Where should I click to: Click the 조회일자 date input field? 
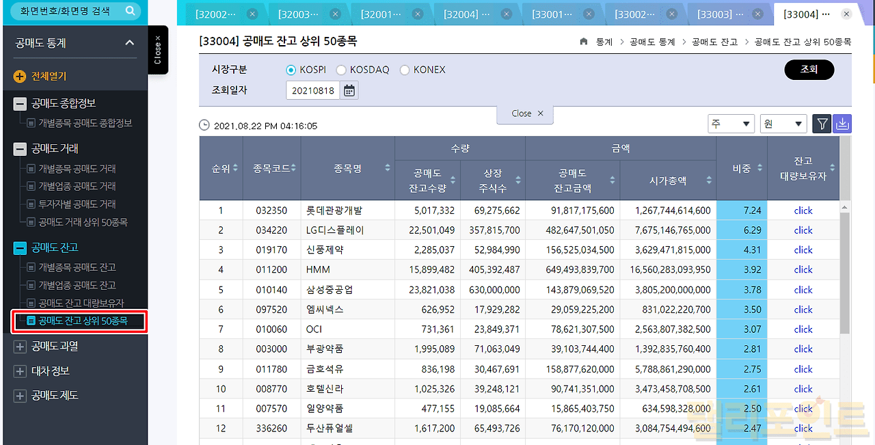pos(312,90)
